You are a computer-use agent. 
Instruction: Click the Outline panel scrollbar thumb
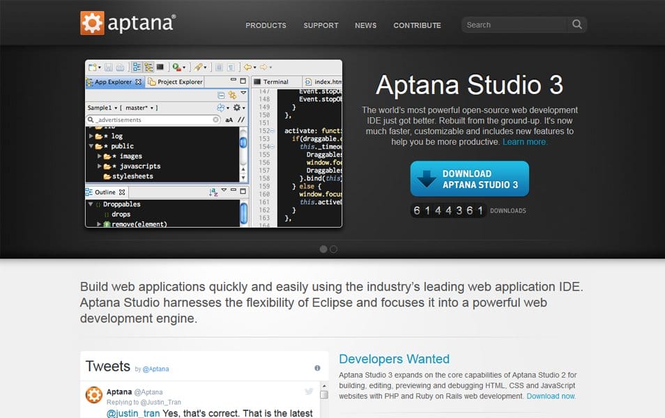pos(244,213)
